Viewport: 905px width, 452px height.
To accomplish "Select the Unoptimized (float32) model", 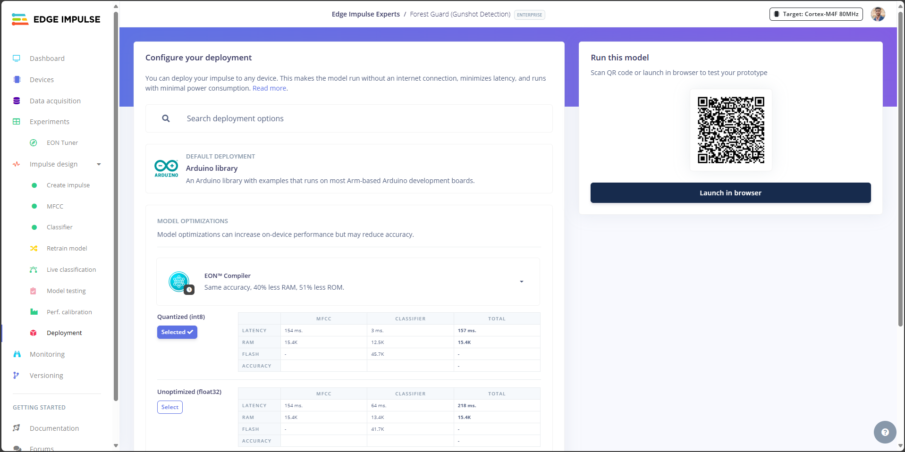I will (x=170, y=407).
